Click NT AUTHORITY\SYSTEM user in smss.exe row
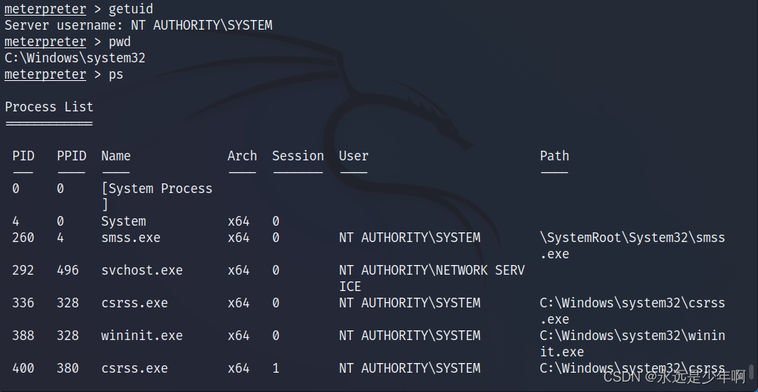The width and height of the screenshot is (758, 392). (409, 238)
